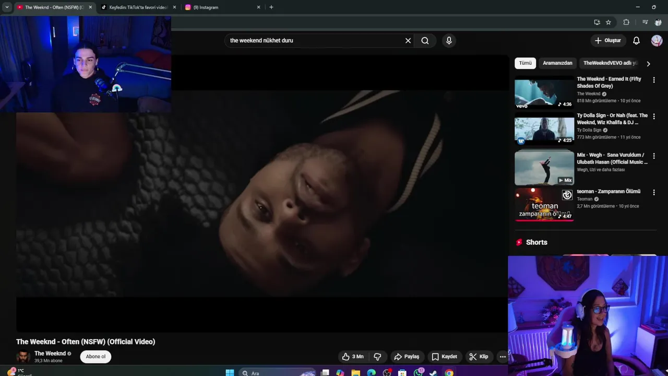Open the Chrome extensions puzzle icon
The image size is (668, 376).
[626, 22]
